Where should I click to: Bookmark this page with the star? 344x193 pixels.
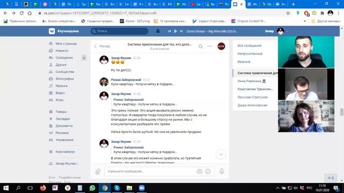pos(288,13)
